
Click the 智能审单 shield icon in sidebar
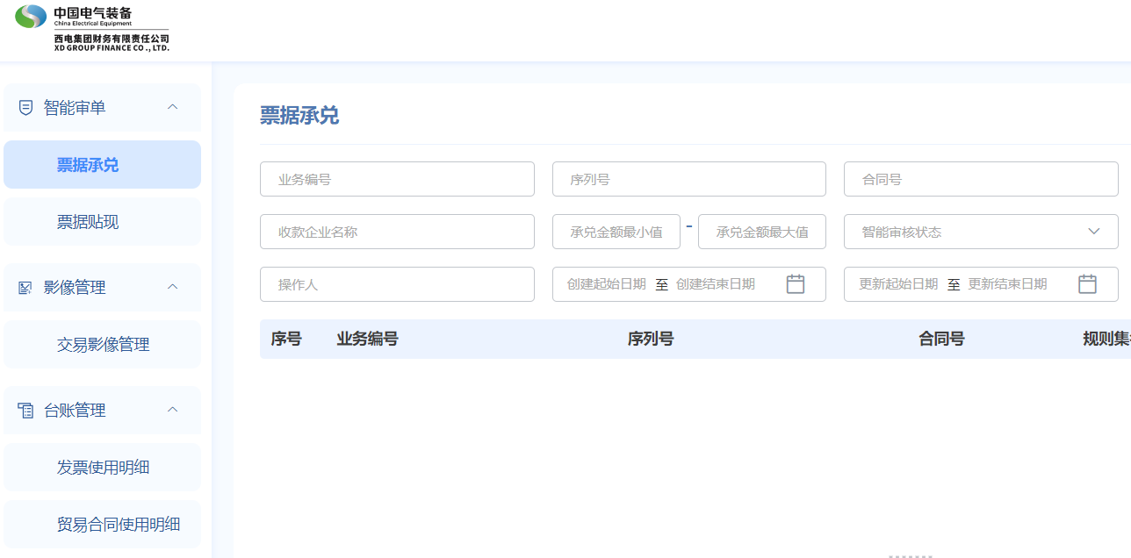(25, 108)
